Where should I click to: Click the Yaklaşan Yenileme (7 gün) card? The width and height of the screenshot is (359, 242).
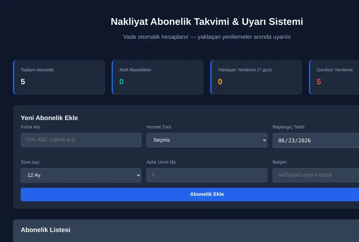point(256,77)
